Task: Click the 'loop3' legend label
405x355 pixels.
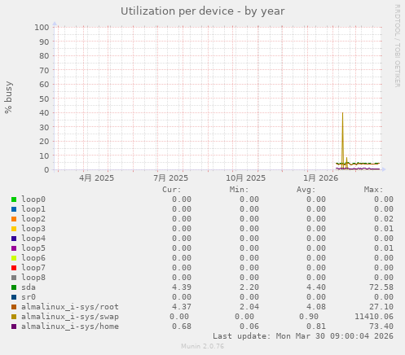Action: [33, 229]
